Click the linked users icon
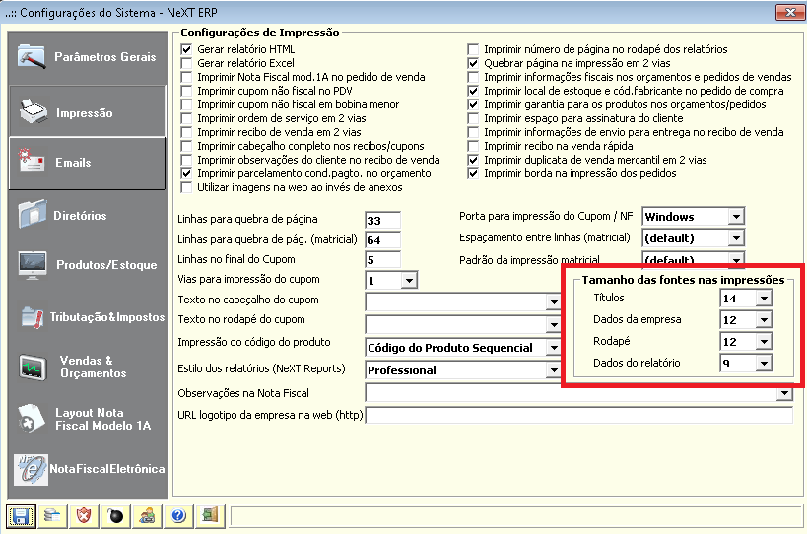Screen dimensions: 807x534 coord(147,516)
